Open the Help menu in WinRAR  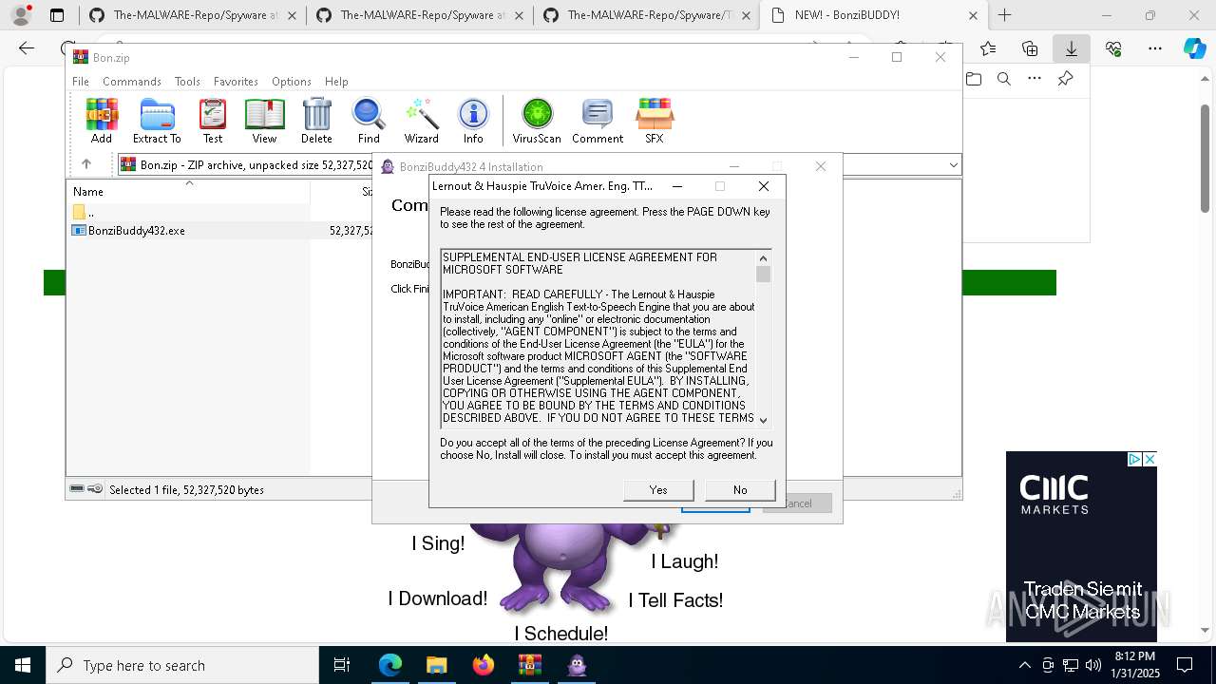click(336, 82)
